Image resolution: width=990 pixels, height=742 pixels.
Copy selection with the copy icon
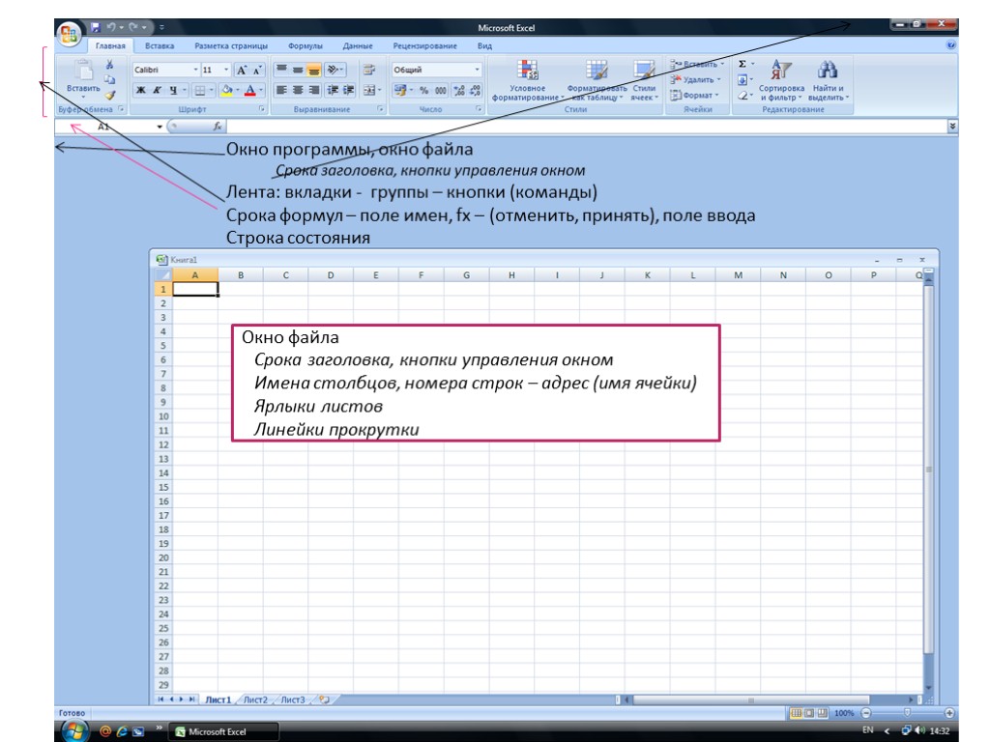[110, 79]
